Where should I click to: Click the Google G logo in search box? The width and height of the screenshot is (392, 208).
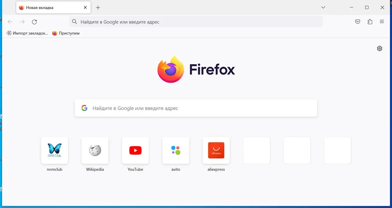[x=84, y=108]
